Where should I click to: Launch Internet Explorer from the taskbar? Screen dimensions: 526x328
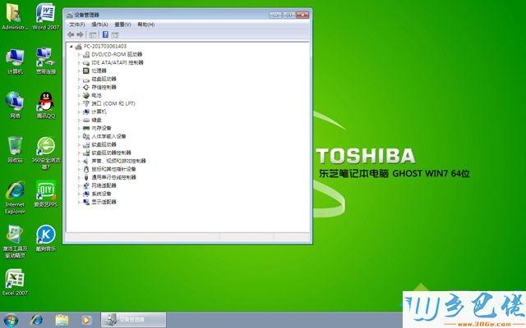tap(36, 321)
